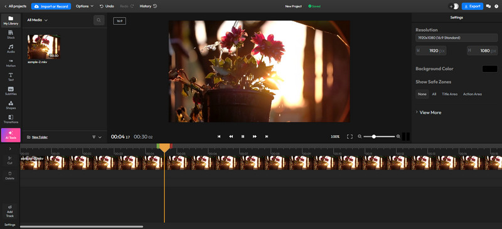Click the horizontal timeline scrollbar

click(x=82, y=226)
